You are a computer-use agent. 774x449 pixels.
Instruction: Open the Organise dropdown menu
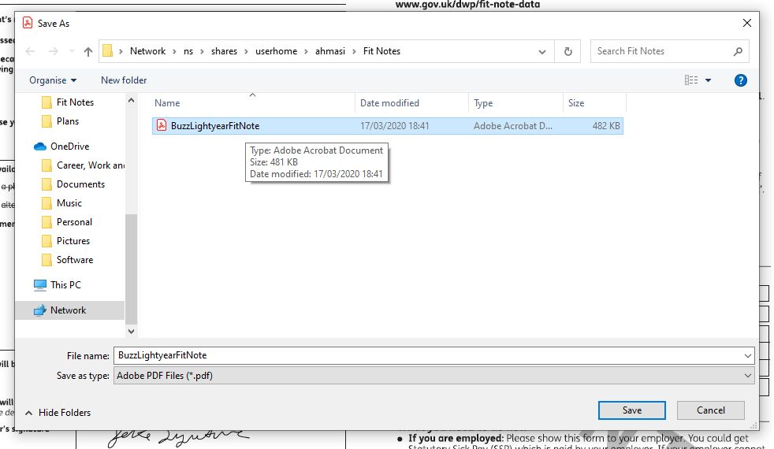(x=53, y=80)
